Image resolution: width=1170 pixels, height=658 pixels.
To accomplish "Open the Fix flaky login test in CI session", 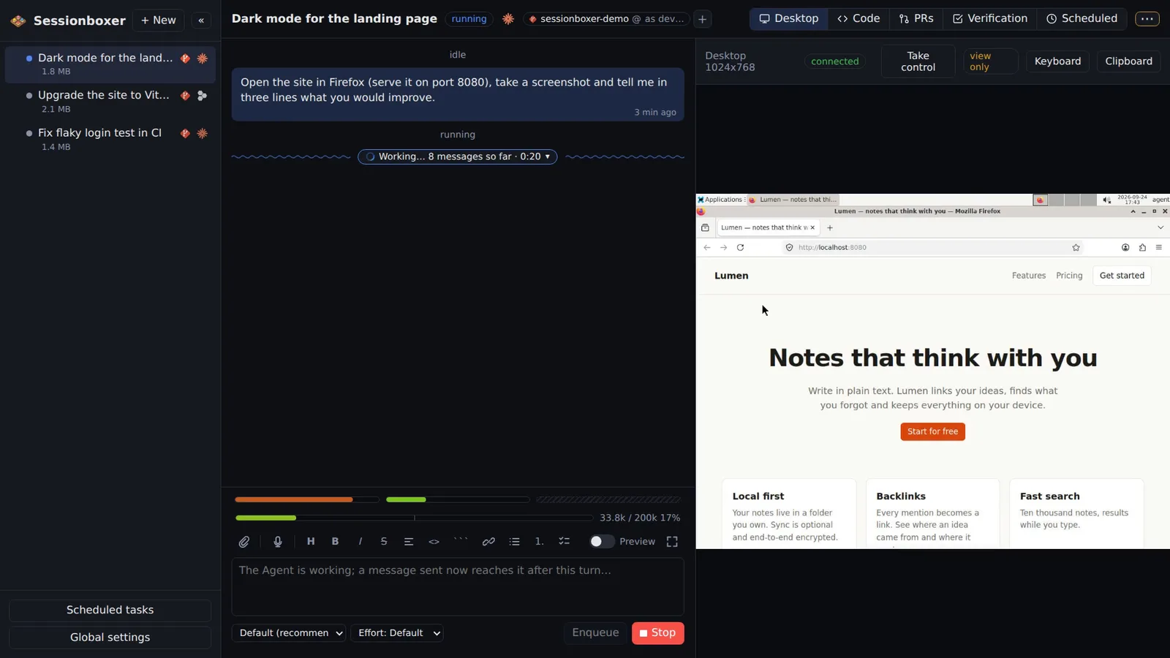I will (110, 139).
